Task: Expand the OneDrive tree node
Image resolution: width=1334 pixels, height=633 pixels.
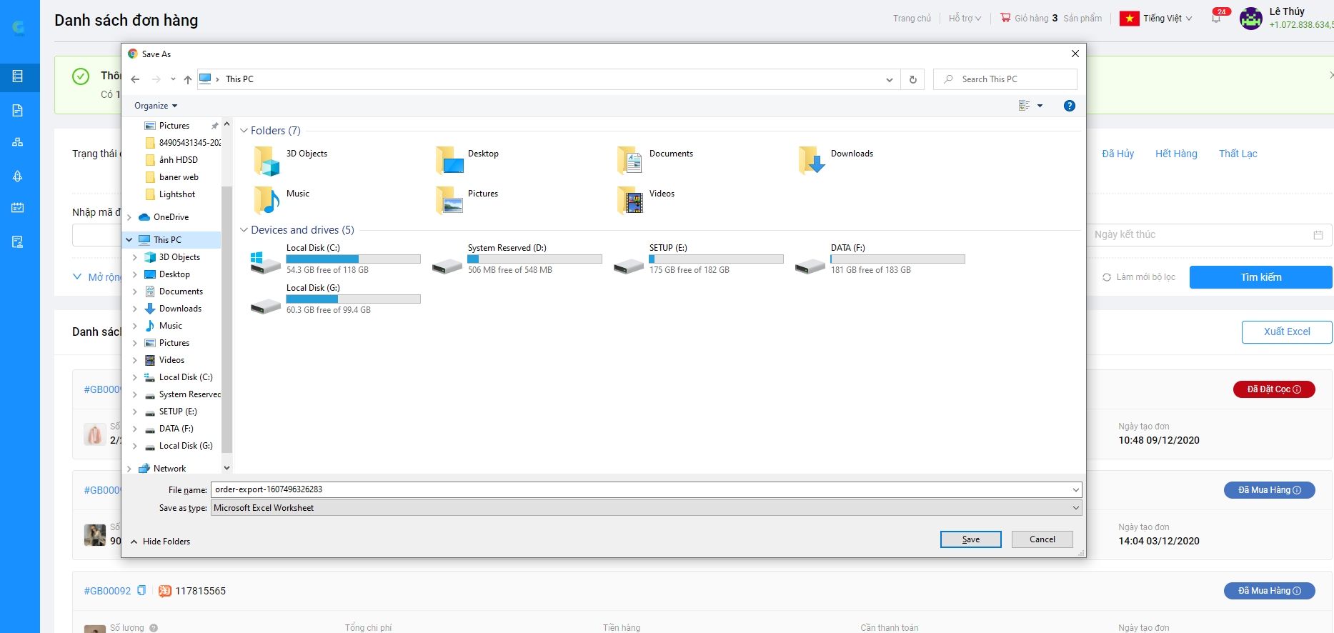Action: [x=129, y=217]
